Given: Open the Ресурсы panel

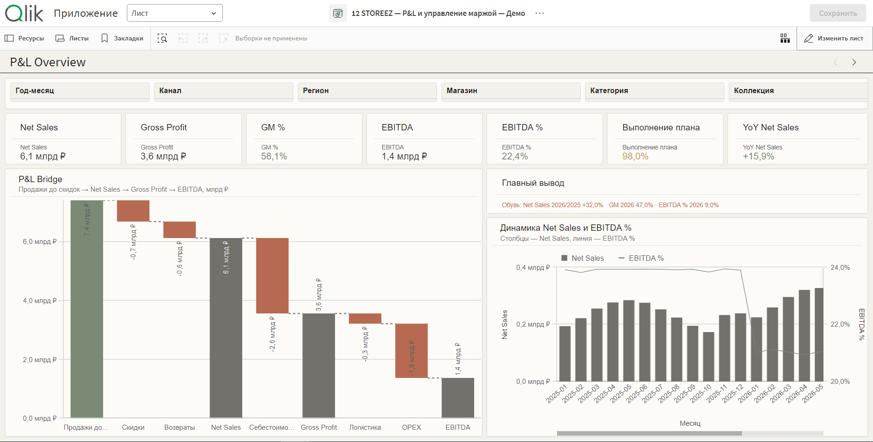Looking at the screenshot, I should 25,38.
